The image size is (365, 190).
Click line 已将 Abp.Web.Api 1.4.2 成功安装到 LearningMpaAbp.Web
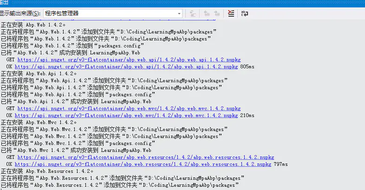tap(76, 102)
